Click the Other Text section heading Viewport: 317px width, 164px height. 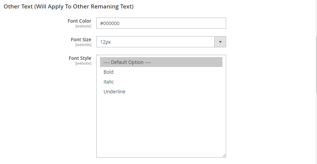(68, 6)
